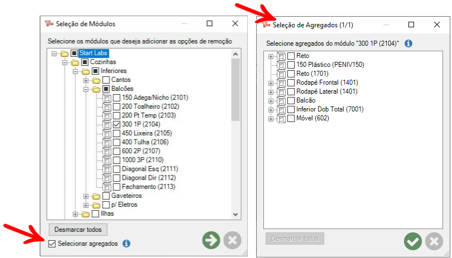Click Gaveteiros folder icon
The image size is (452, 258).
(x=97, y=196)
